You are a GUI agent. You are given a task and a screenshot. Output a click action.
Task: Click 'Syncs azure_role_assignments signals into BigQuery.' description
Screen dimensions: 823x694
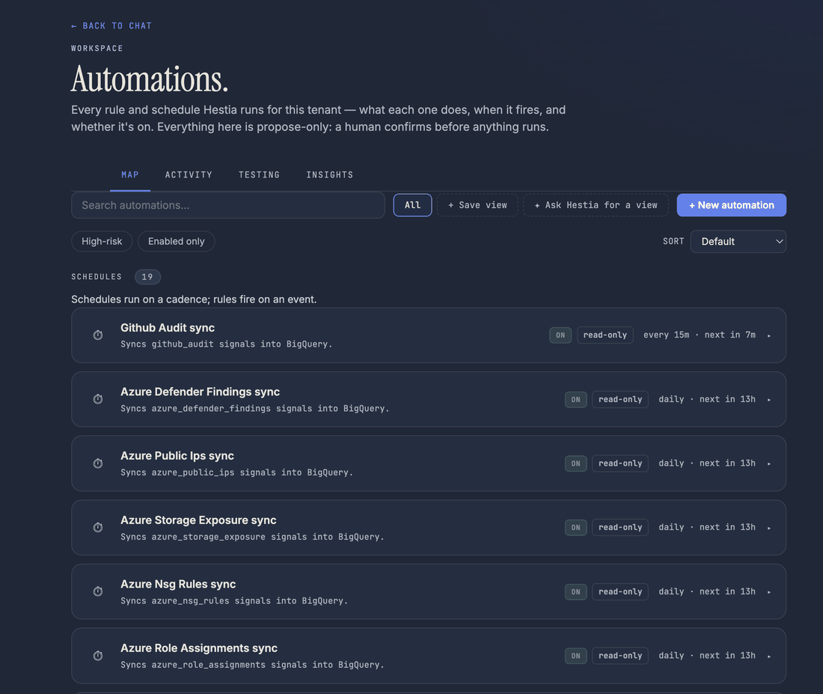(x=252, y=665)
